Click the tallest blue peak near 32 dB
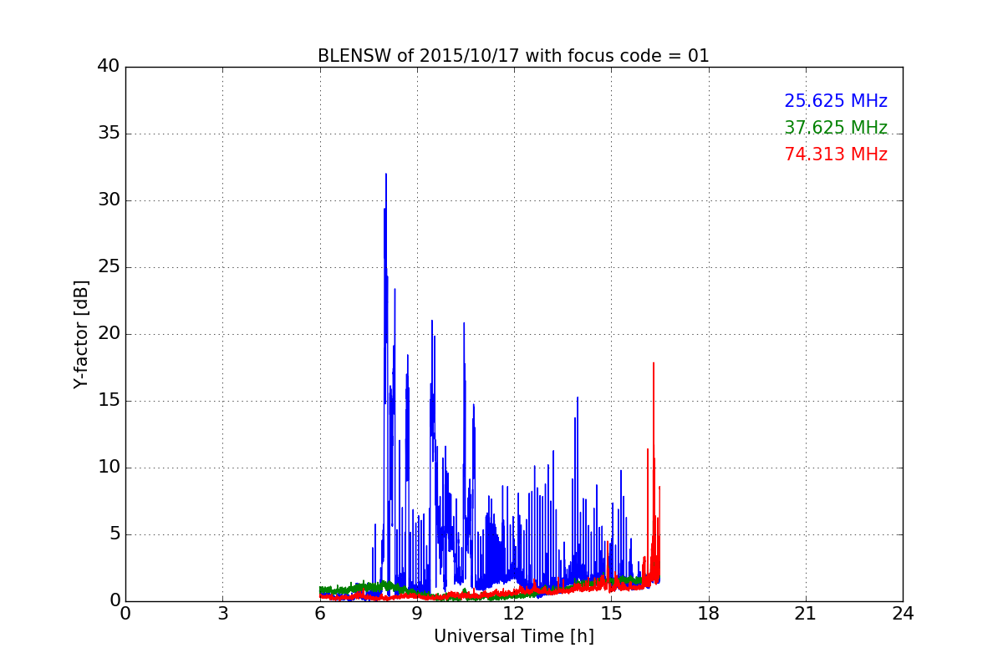This screenshot has width=1003, height=668. (x=386, y=175)
